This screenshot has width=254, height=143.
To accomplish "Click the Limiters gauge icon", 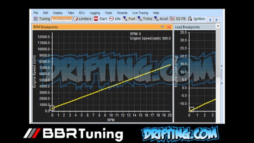I will [x=75, y=19].
